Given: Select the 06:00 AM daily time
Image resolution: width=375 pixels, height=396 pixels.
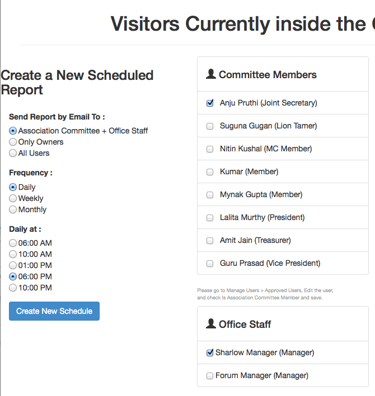Looking at the screenshot, I should 13,243.
